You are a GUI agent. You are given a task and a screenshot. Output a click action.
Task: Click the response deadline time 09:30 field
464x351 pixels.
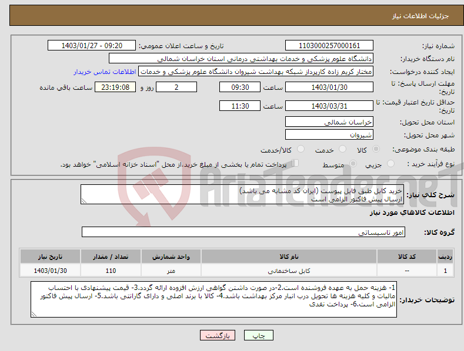(240, 87)
